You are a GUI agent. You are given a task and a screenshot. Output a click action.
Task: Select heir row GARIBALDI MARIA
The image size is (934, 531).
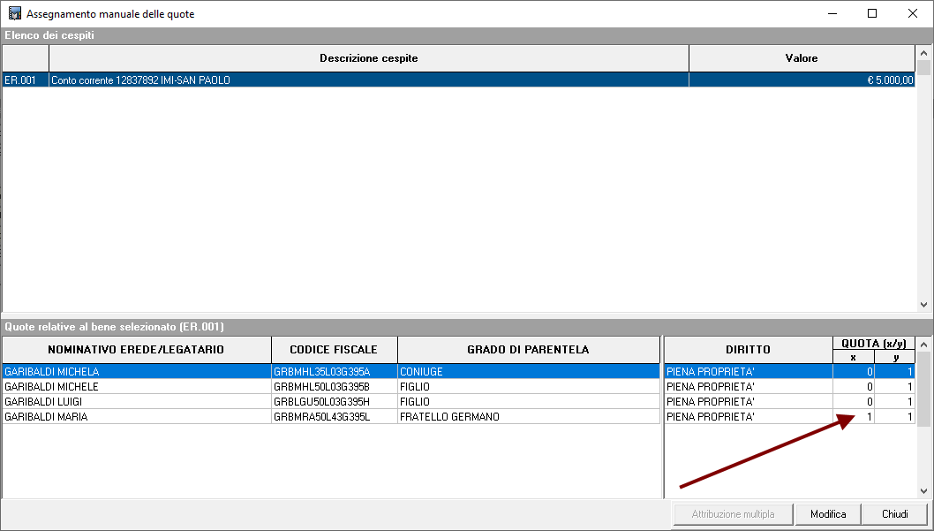point(136,417)
